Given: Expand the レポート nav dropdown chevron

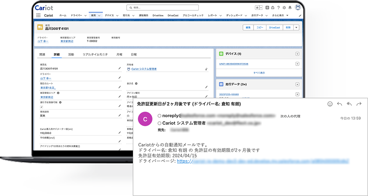Looking at the screenshot, I should [220, 16].
